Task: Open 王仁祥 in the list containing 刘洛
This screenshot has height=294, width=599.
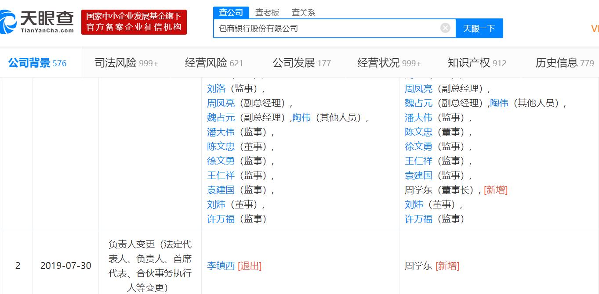Action: click(221, 176)
